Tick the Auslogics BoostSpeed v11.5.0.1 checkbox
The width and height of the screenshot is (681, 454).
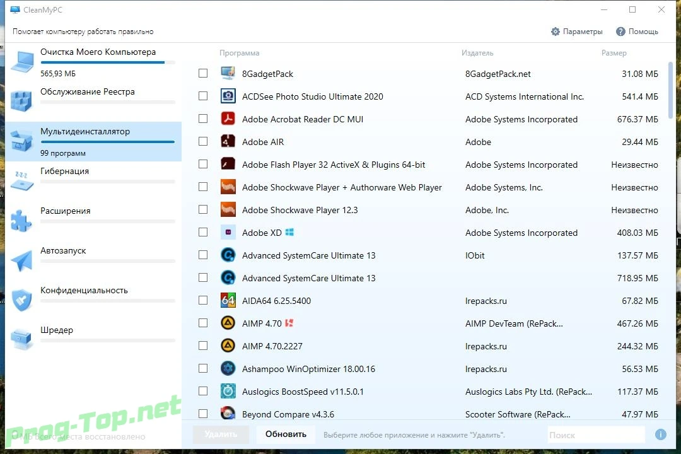pyautogui.click(x=203, y=391)
